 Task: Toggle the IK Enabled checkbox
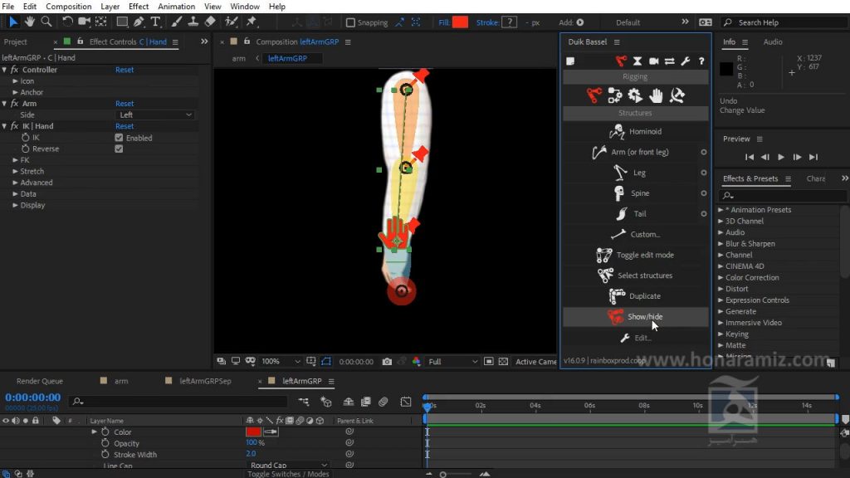point(119,138)
